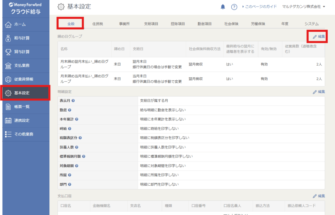Viewport: 335px width, 215px height.
Task: Switch to the 社会保険 tab
Action: [231, 24]
